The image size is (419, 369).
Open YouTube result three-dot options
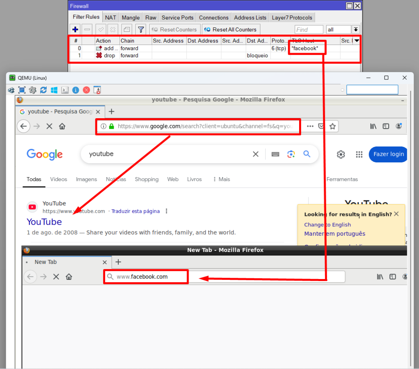[167, 211]
